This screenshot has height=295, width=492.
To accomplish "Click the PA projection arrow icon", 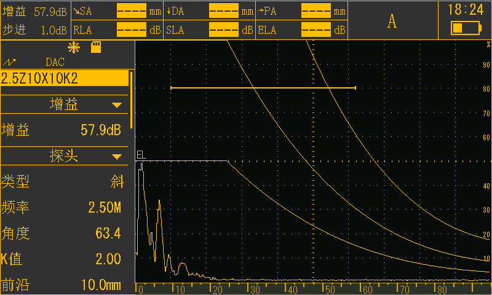I will click(261, 10).
